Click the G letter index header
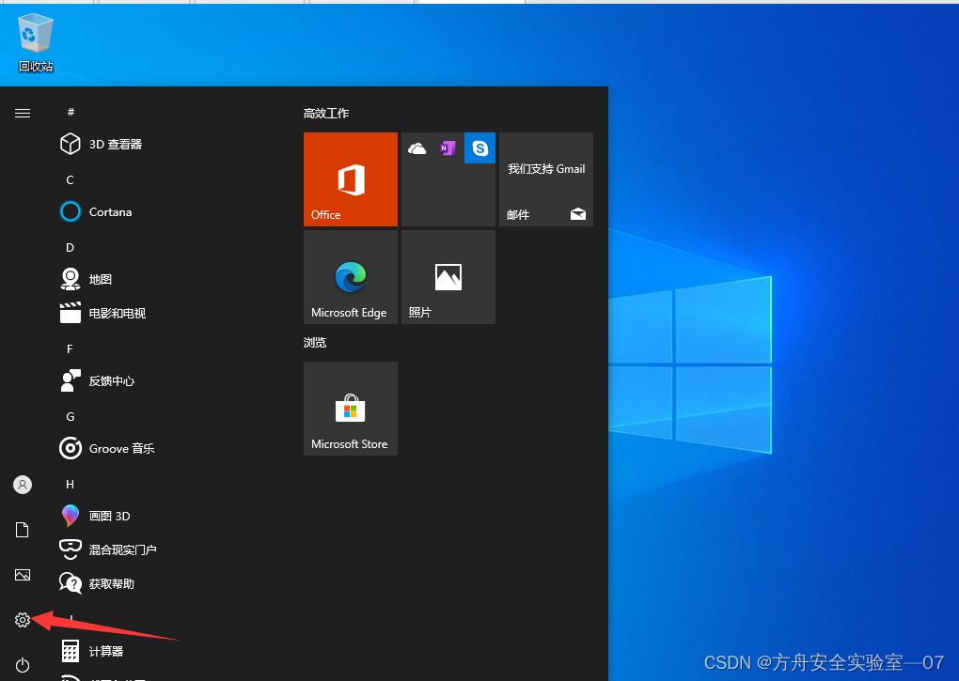This screenshot has height=681, width=959. [71, 416]
